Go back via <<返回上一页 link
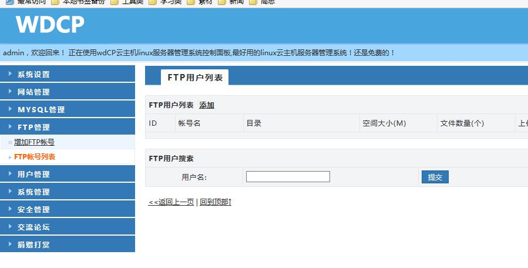This screenshot has height=268, width=528. coord(171,202)
